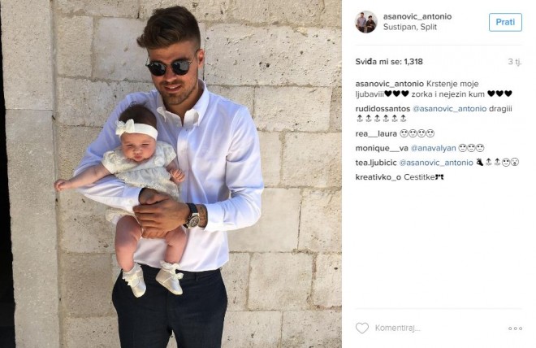Screen dimensions: 536x348
Task: Open tea.ljubicic commenter profile
Action: coord(376,163)
